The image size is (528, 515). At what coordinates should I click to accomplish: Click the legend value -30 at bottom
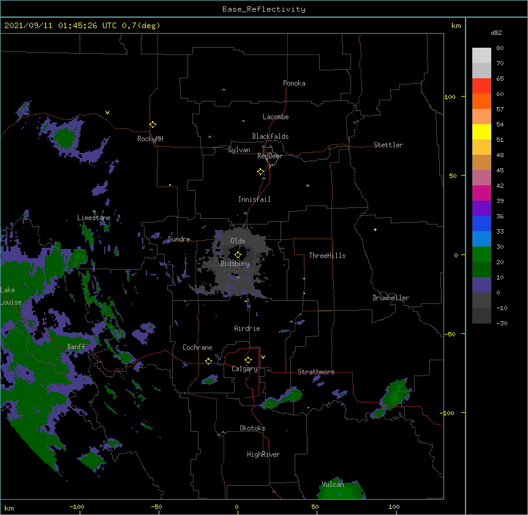[502, 323]
